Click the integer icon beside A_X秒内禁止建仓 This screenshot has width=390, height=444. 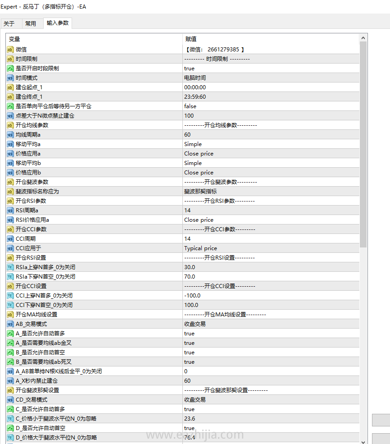click(x=10, y=380)
